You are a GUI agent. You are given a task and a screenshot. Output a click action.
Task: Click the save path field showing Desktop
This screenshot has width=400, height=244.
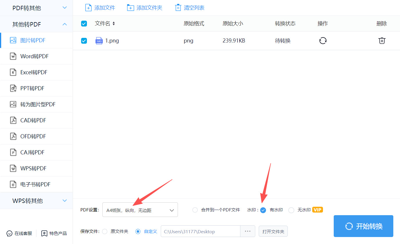(201, 231)
